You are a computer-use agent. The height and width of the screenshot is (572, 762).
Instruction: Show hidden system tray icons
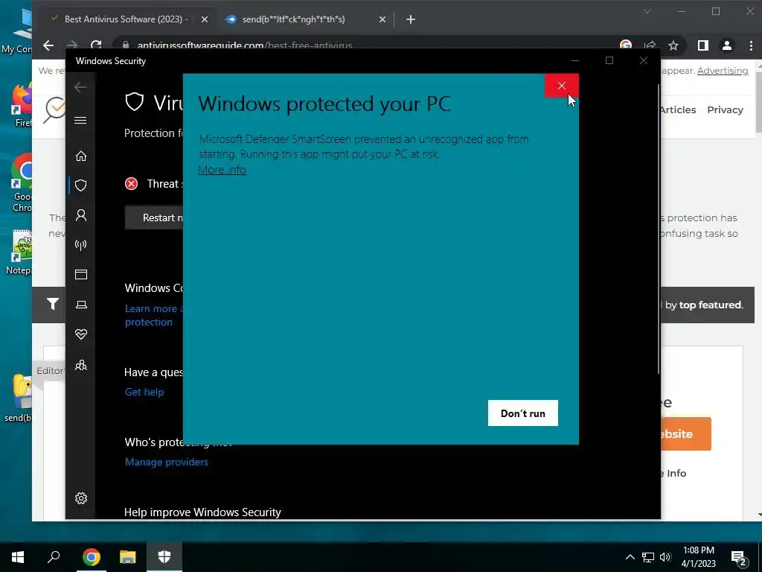630,557
